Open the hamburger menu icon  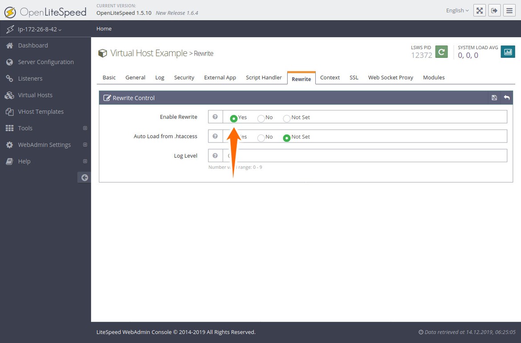(x=509, y=11)
